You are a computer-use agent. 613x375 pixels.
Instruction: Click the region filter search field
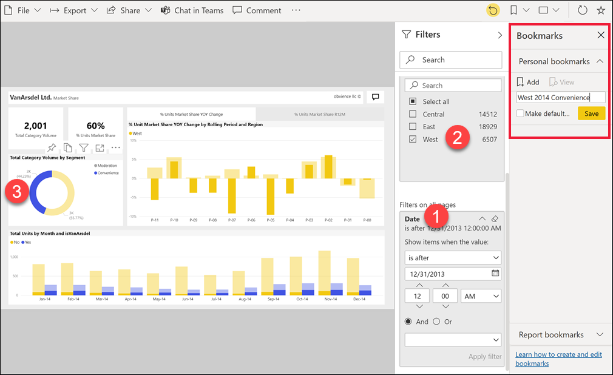coord(453,85)
